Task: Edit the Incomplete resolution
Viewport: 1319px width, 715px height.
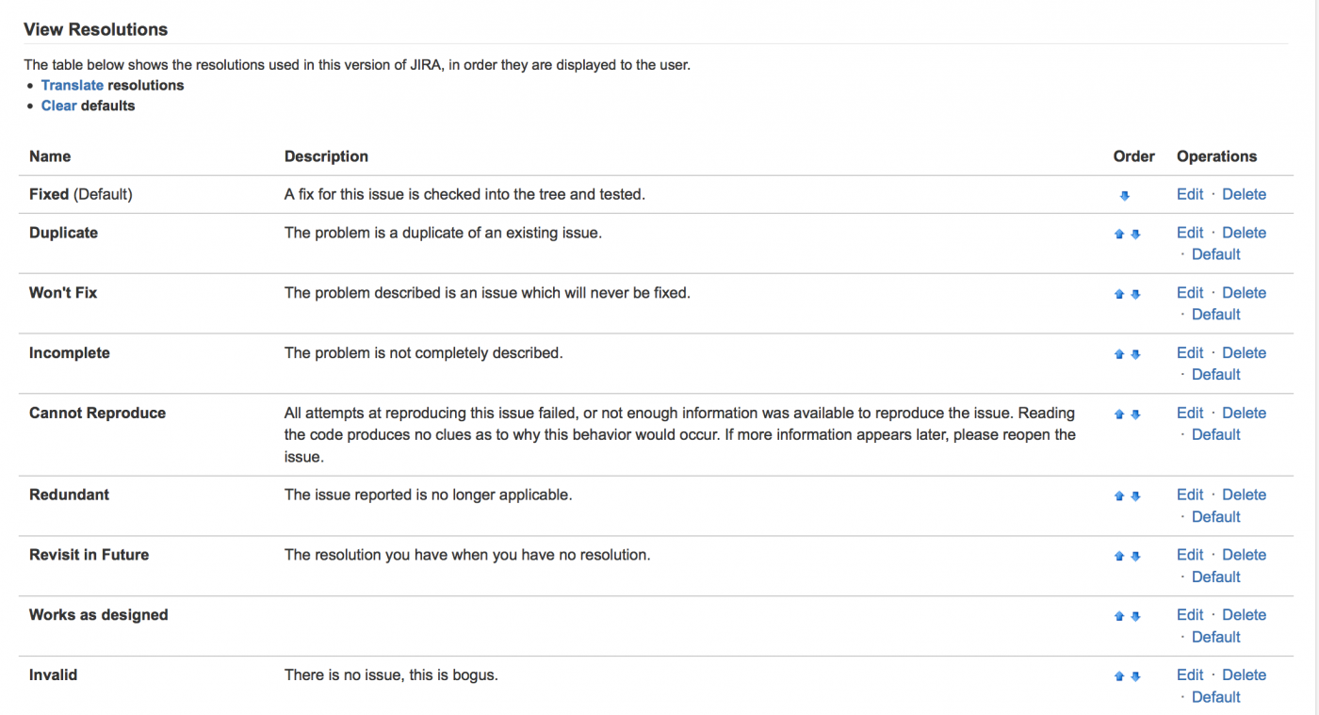Action: pyautogui.click(x=1189, y=352)
